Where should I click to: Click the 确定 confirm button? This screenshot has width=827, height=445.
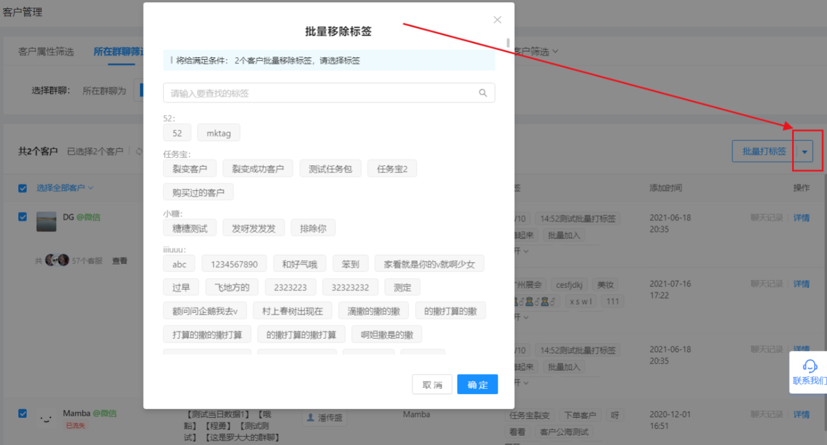pos(478,384)
